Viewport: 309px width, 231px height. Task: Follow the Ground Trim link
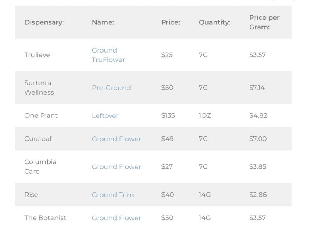click(113, 195)
